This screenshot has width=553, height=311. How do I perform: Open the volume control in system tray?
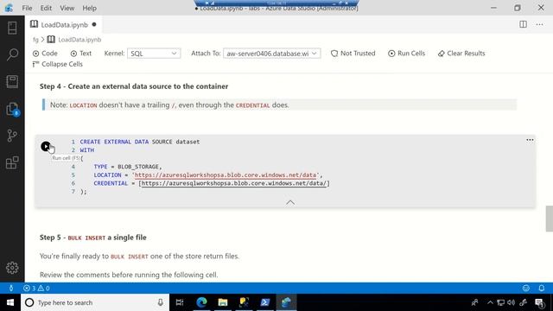pyautogui.click(x=511, y=302)
